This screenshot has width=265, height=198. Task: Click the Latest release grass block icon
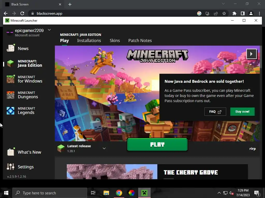click(61, 148)
